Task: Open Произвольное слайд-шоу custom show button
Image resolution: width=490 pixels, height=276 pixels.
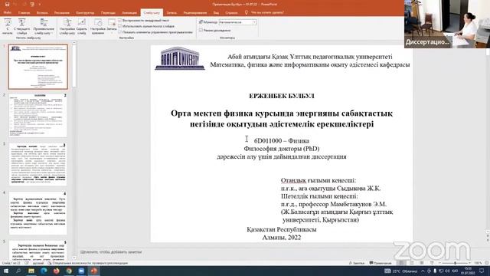Action: pyautogui.click(x=44, y=27)
